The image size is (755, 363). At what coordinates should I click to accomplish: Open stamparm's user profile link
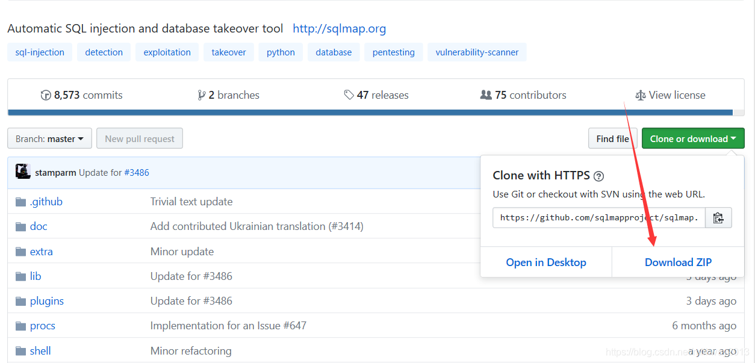(55, 173)
